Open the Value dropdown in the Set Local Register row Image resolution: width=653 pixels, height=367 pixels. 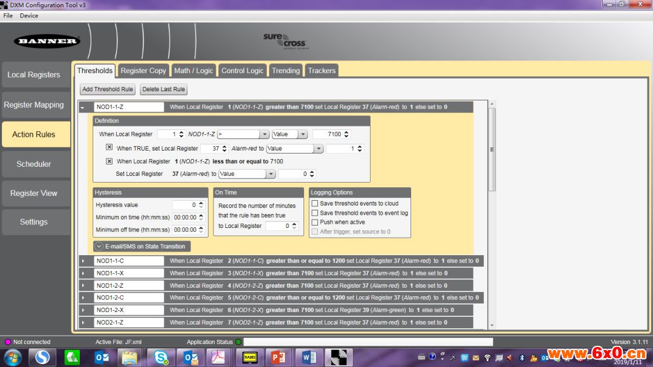(247, 174)
